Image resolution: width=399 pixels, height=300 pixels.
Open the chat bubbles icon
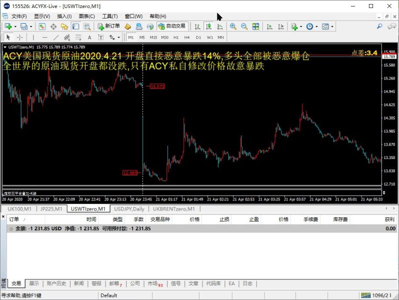pyautogui.click(x=391, y=26)
